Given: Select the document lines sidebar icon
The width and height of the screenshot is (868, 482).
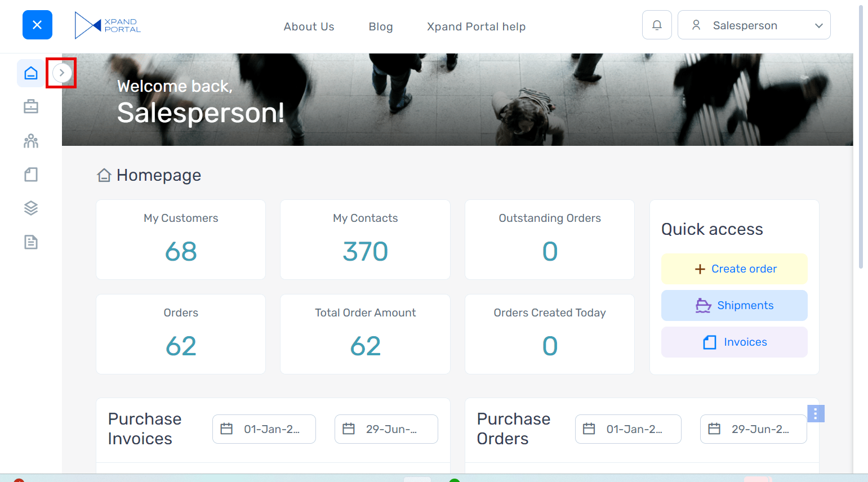Looking at the screenshot, I should [31, 242].
